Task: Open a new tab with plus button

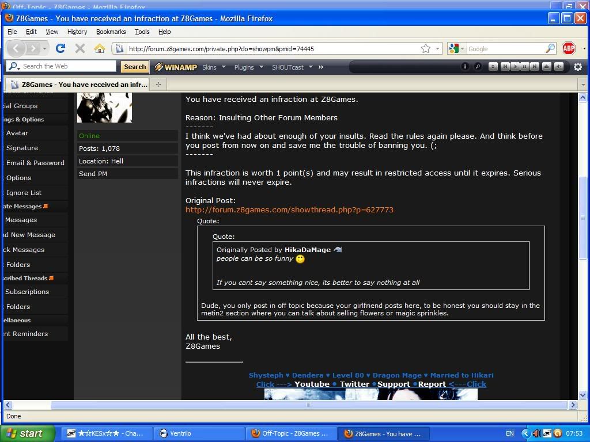Action: coord(158,84)
